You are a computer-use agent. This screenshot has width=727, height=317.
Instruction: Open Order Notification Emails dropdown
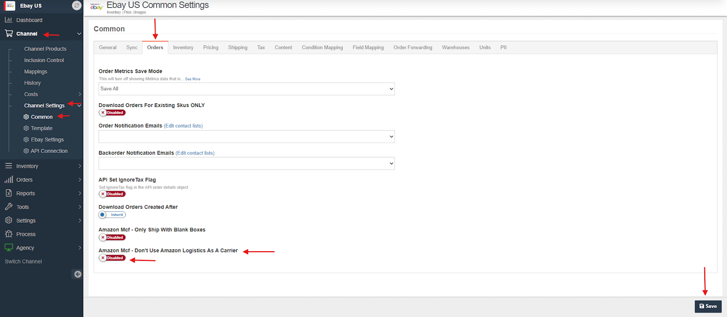[x=247, y=137]
